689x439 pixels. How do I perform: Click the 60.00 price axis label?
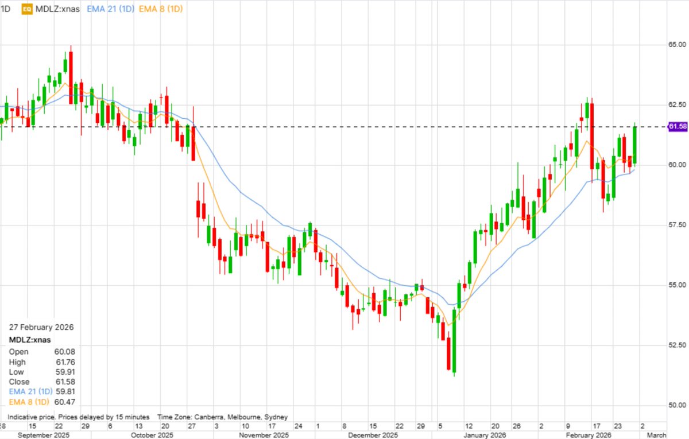tap(678, 165)
